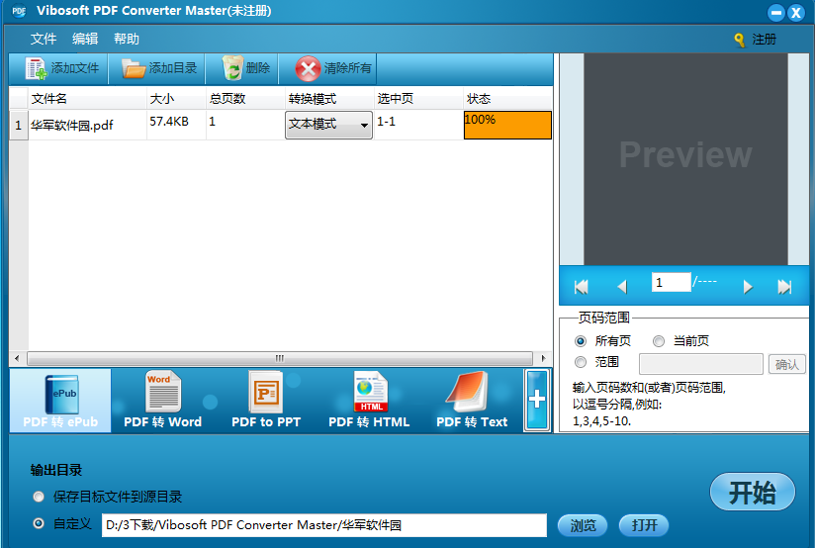This screenshot has height=548, width=815.
Task: Click the Clear All (清除所有) red X icon
Action: [309, 68]
